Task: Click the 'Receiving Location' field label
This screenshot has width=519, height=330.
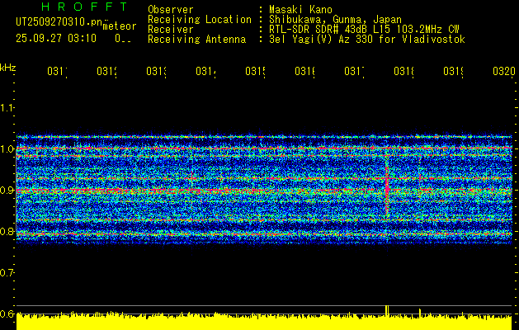Action: pyautogui.click(x=199, y=20)
